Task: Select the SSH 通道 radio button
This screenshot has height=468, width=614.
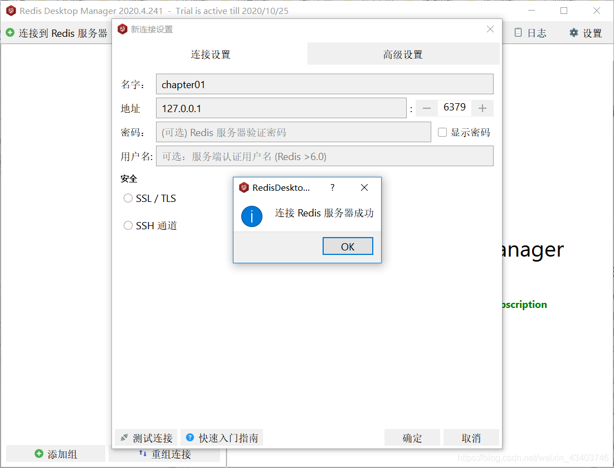Action: click(128, 225)
